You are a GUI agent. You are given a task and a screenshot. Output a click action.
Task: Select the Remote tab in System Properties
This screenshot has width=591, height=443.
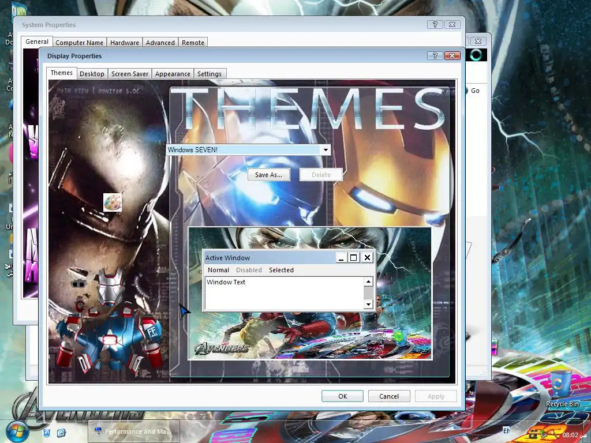(x=193, y=43)
